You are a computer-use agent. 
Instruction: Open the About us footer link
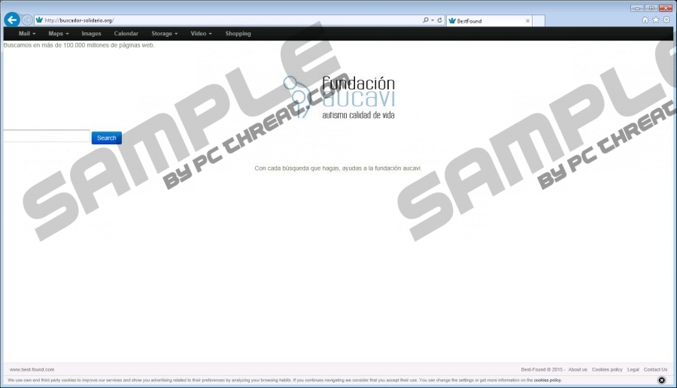pos(578,369)
